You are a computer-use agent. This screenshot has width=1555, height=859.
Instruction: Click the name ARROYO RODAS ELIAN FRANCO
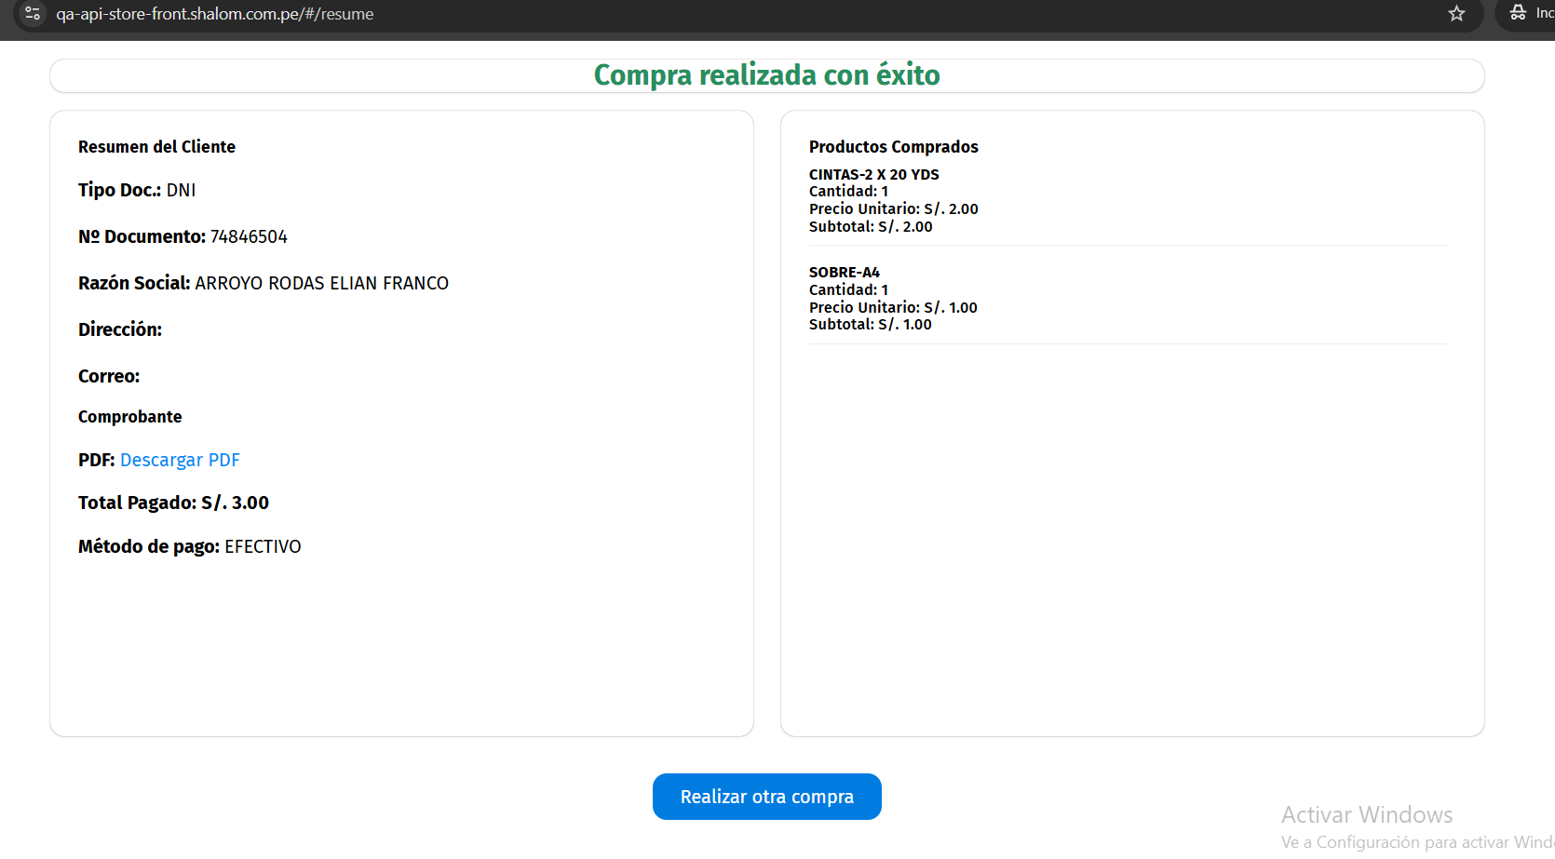(321, 283)
